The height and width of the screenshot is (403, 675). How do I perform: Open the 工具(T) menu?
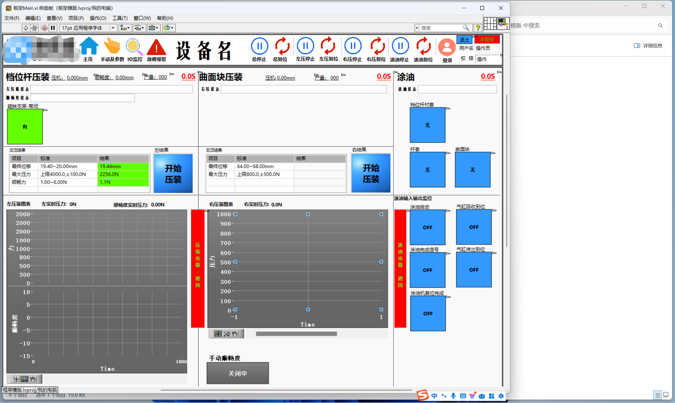120,18
